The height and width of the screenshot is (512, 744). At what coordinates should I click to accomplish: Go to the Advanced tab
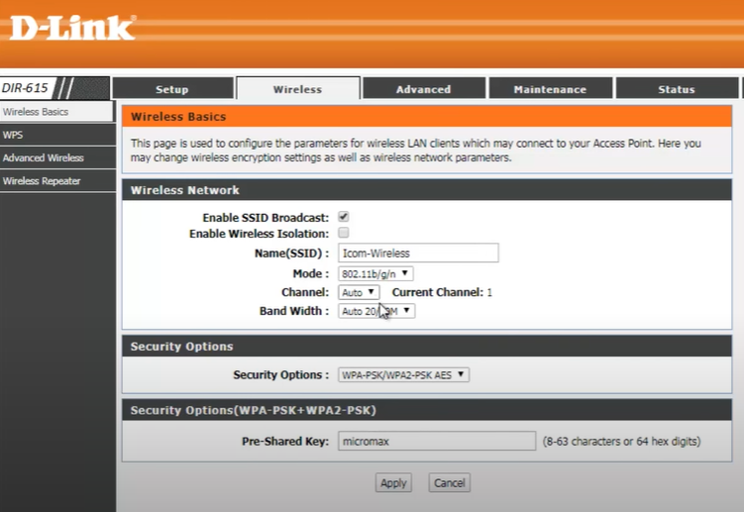[x=423, y=89]
